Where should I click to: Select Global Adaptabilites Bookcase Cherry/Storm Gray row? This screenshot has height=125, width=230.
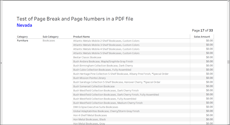point(106,111)
